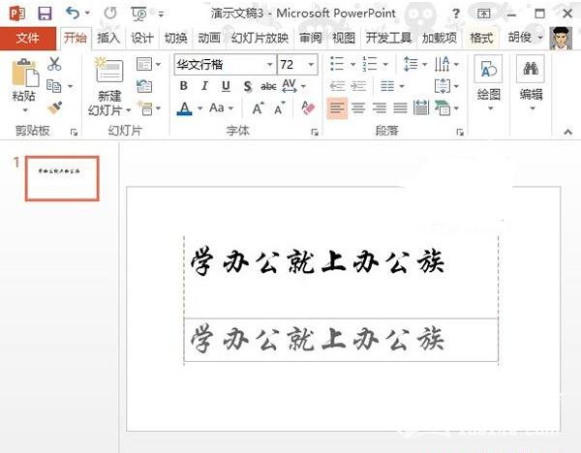This screenshot has height=453, width=581.
Task: Toggle text Shadow effect
Action: click(247, 86)
